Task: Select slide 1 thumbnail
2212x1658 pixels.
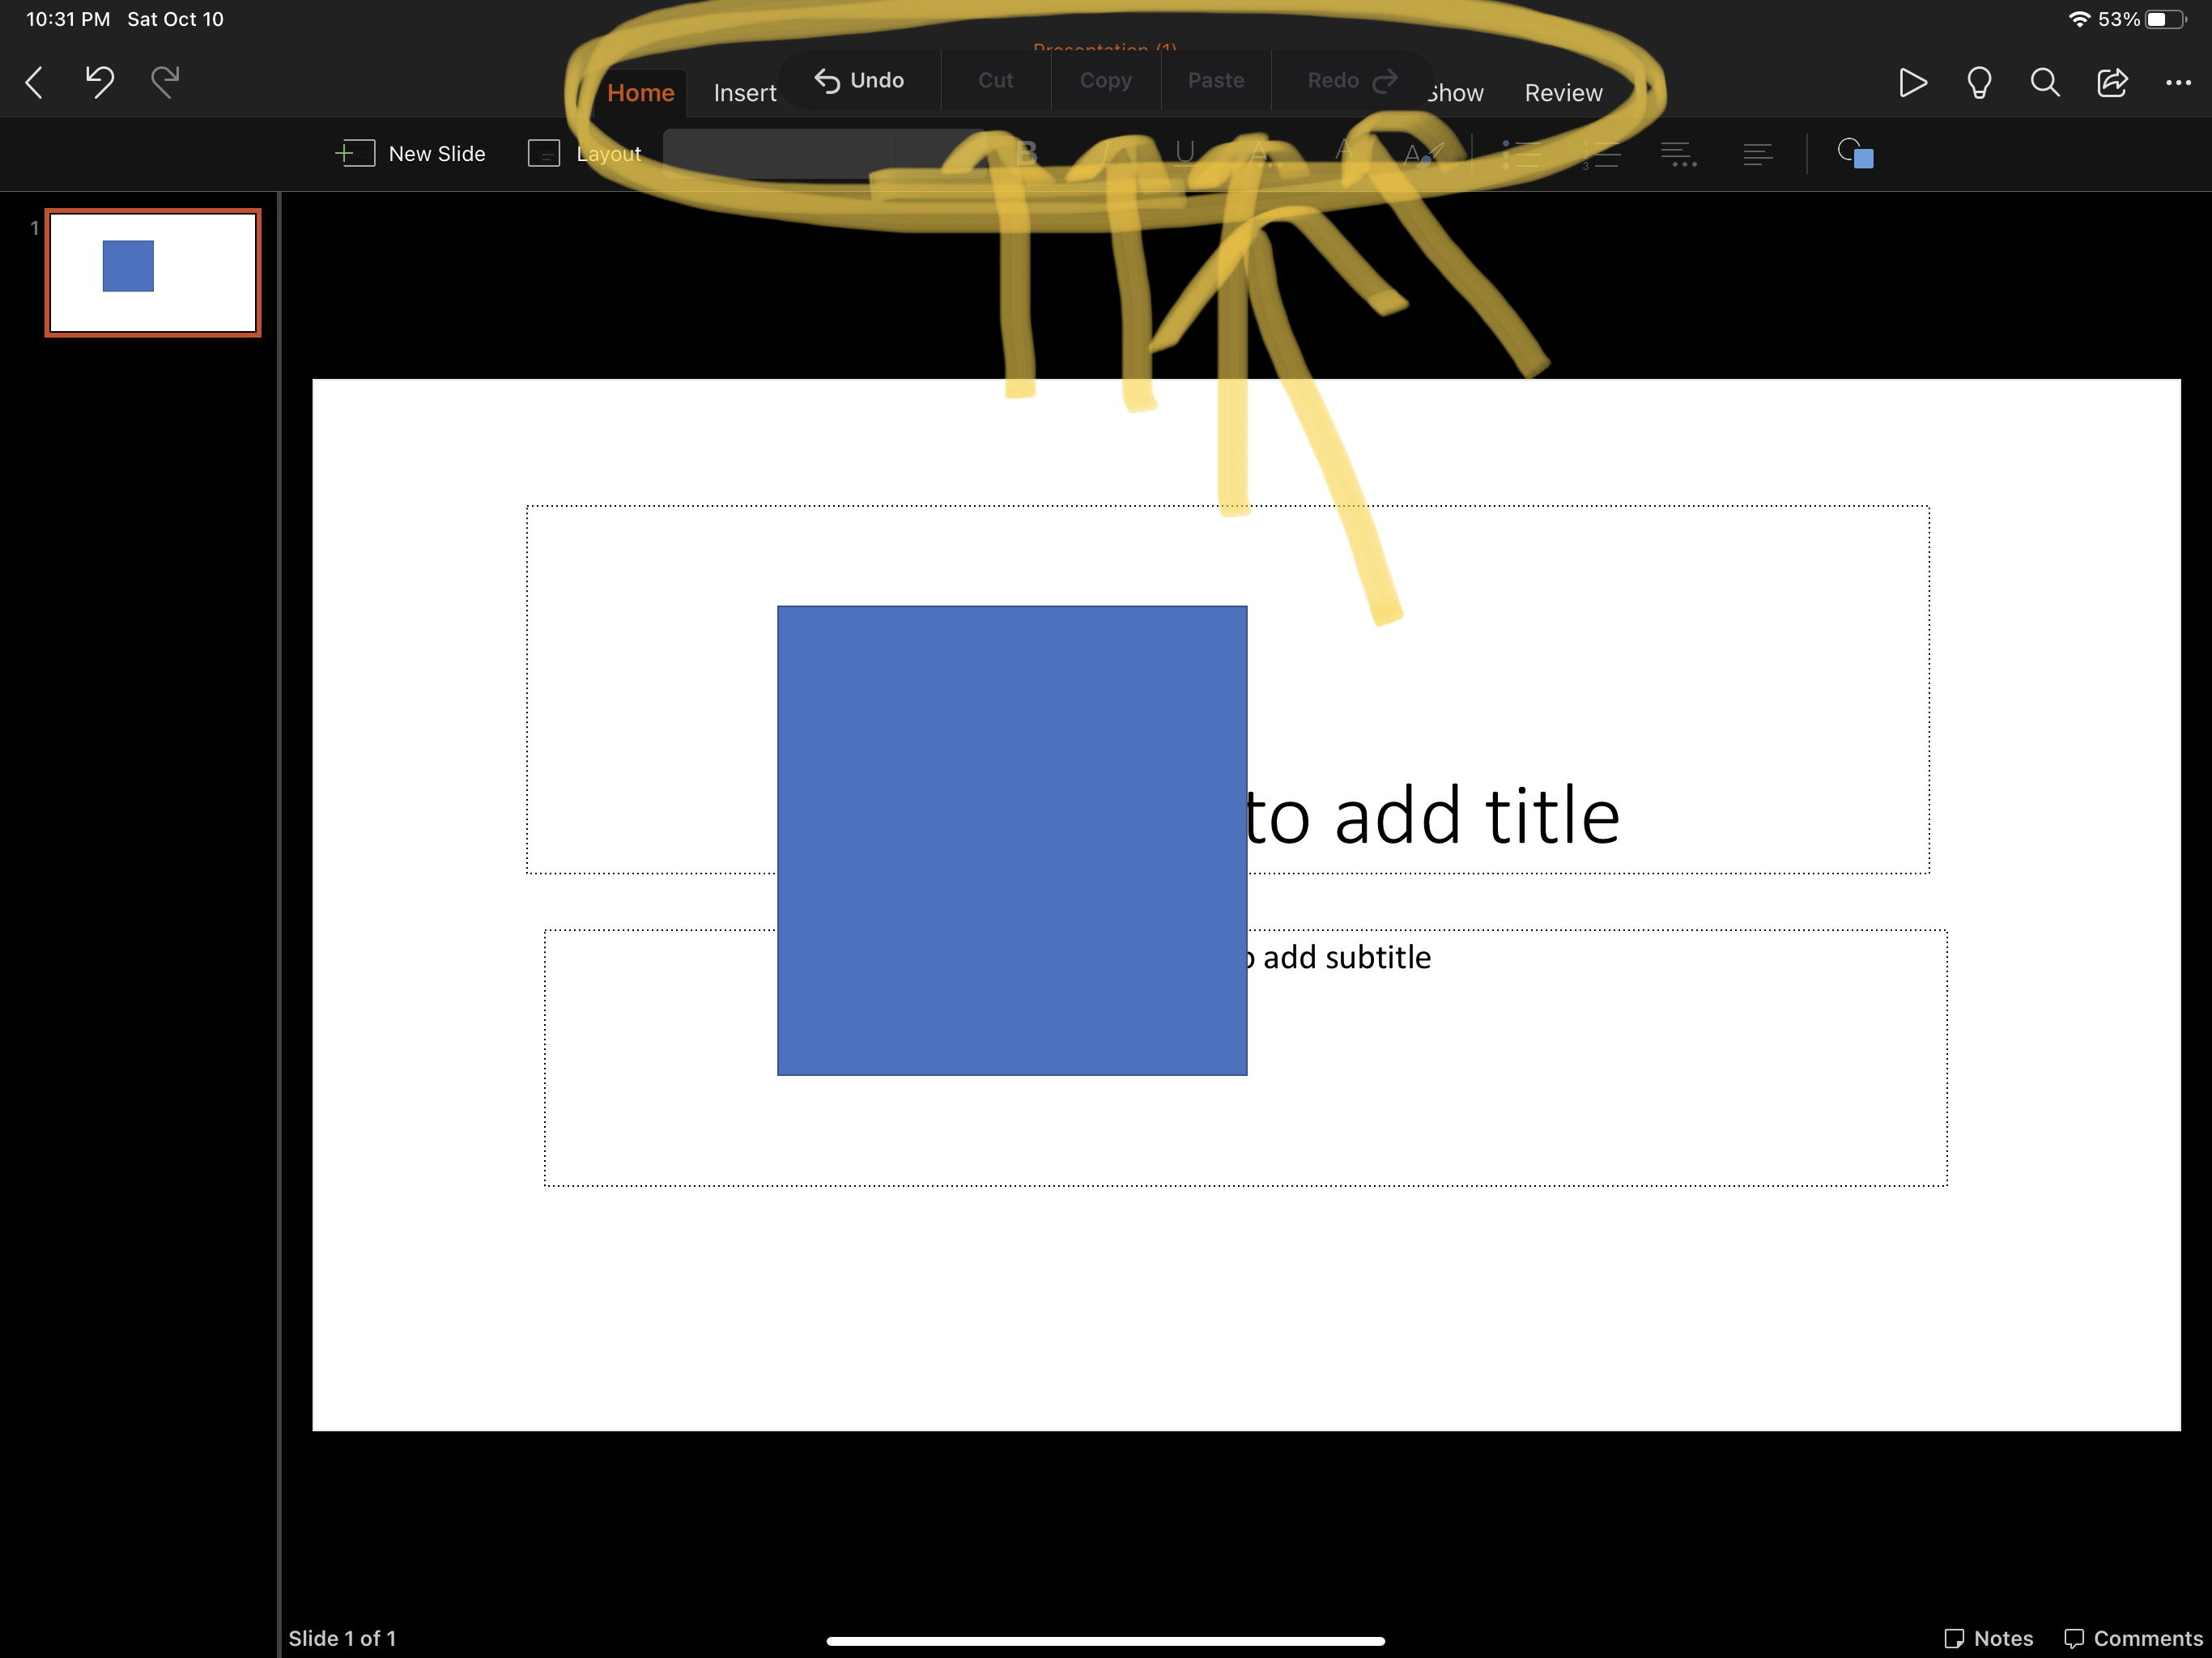Action: (x=153, y=272)
